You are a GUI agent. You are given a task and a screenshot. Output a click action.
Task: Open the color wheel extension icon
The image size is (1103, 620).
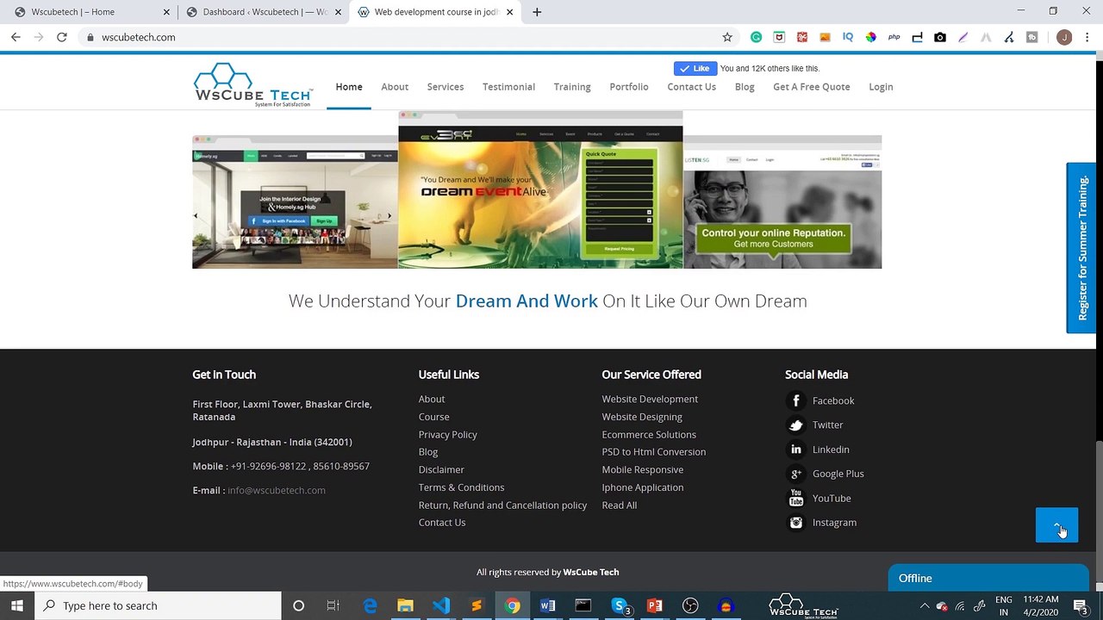pyautogui.click(x=871, y=37)
